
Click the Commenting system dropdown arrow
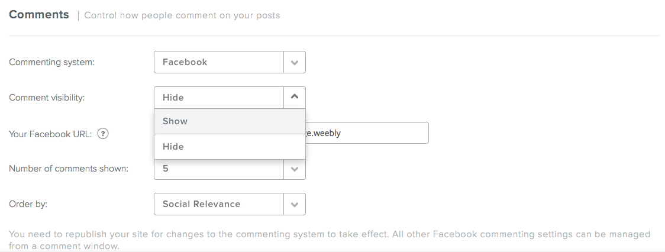(x=295, y=62)
